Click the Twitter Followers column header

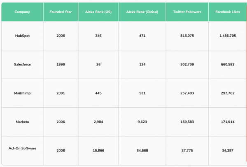click(x=187, y=12)
